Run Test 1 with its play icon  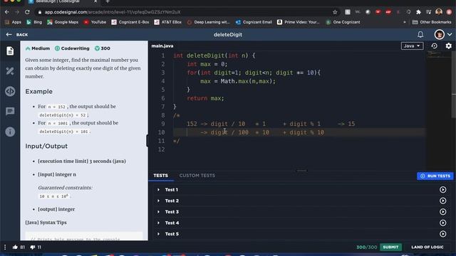(x=442, y=190)
